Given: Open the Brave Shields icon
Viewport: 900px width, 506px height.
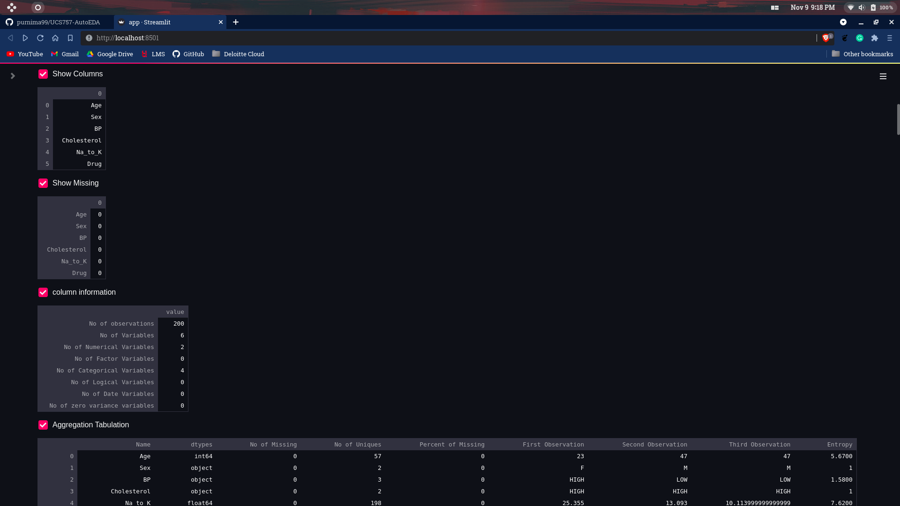Looking at the screenshot, I should click(x=826, y=38).
